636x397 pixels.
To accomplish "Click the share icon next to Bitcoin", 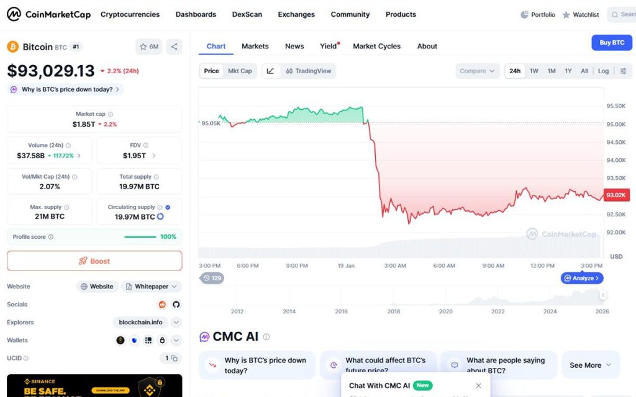I will [175, 47].
